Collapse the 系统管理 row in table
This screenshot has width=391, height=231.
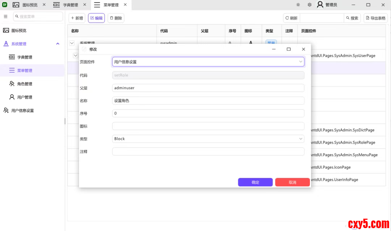click(72, 43)
